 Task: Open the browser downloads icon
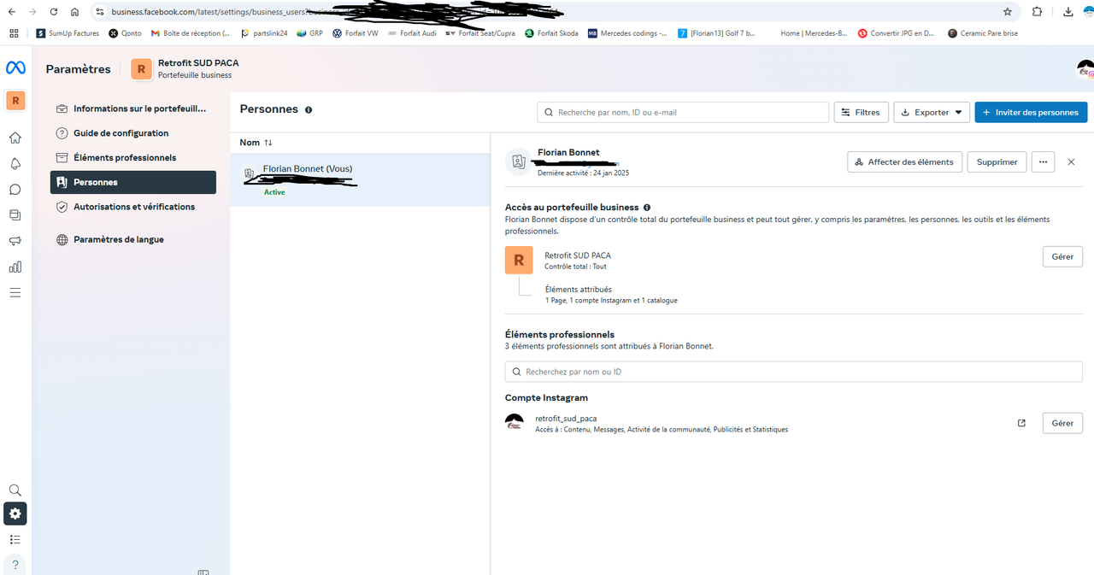point(1068,12)
